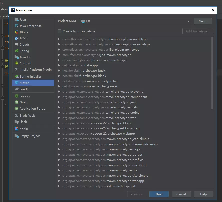Click the Next button

click(159, 194)
